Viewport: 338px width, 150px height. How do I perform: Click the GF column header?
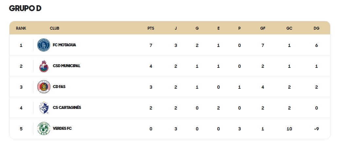(262, 28)
